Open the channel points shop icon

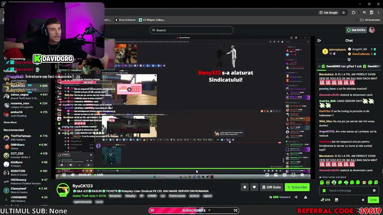[x=336, y=200]
